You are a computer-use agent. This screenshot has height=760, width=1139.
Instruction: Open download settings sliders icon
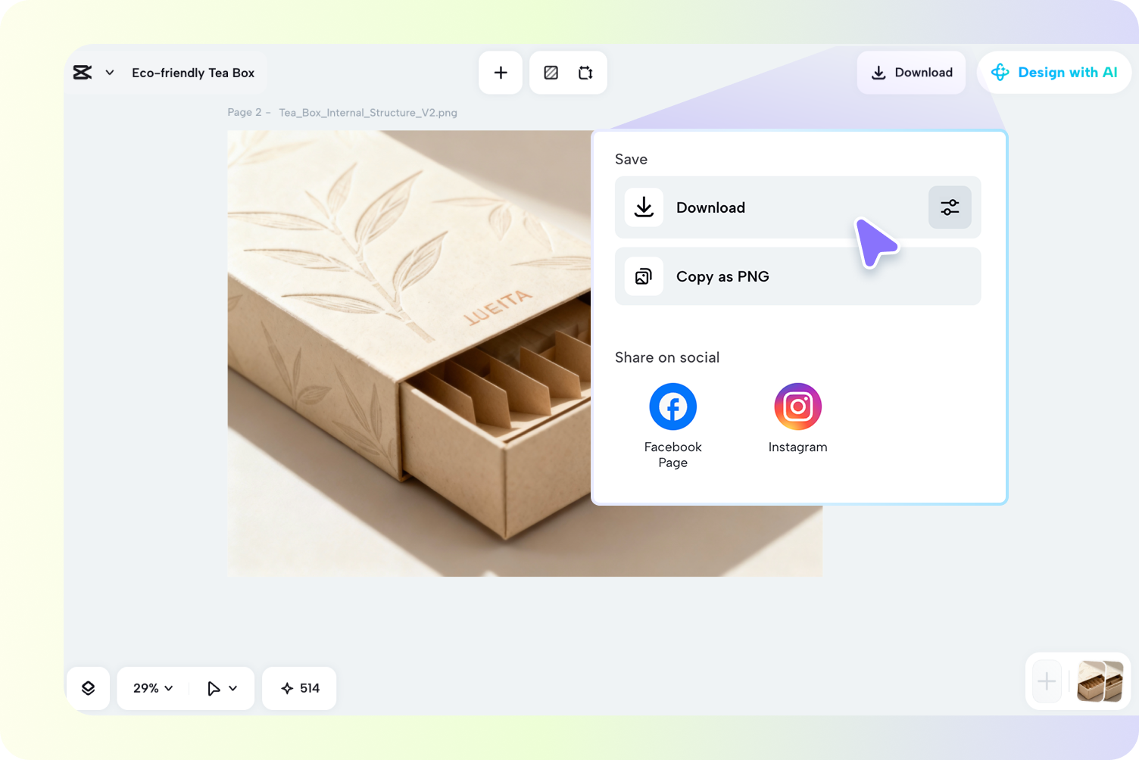coord(950,207)
